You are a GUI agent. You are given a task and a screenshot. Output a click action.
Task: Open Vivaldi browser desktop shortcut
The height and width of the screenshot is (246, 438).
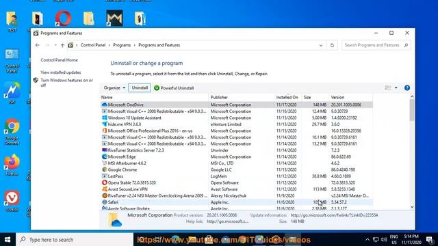pos(12,200)
